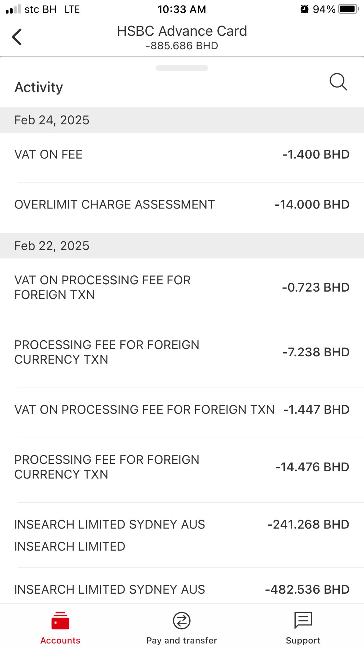Tap the HSBC Advance Card title
This screenshot has height=647, width=364.
182,31
